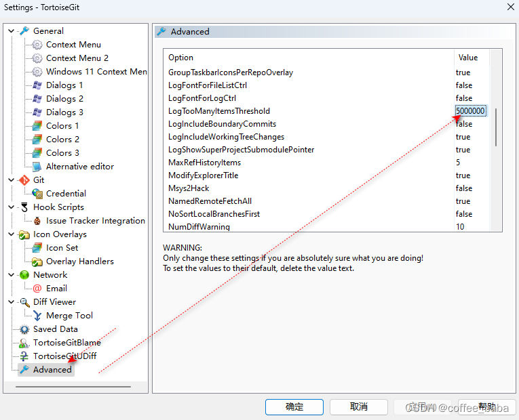Click the Context Menu gear icon

(x=37, y=45)
